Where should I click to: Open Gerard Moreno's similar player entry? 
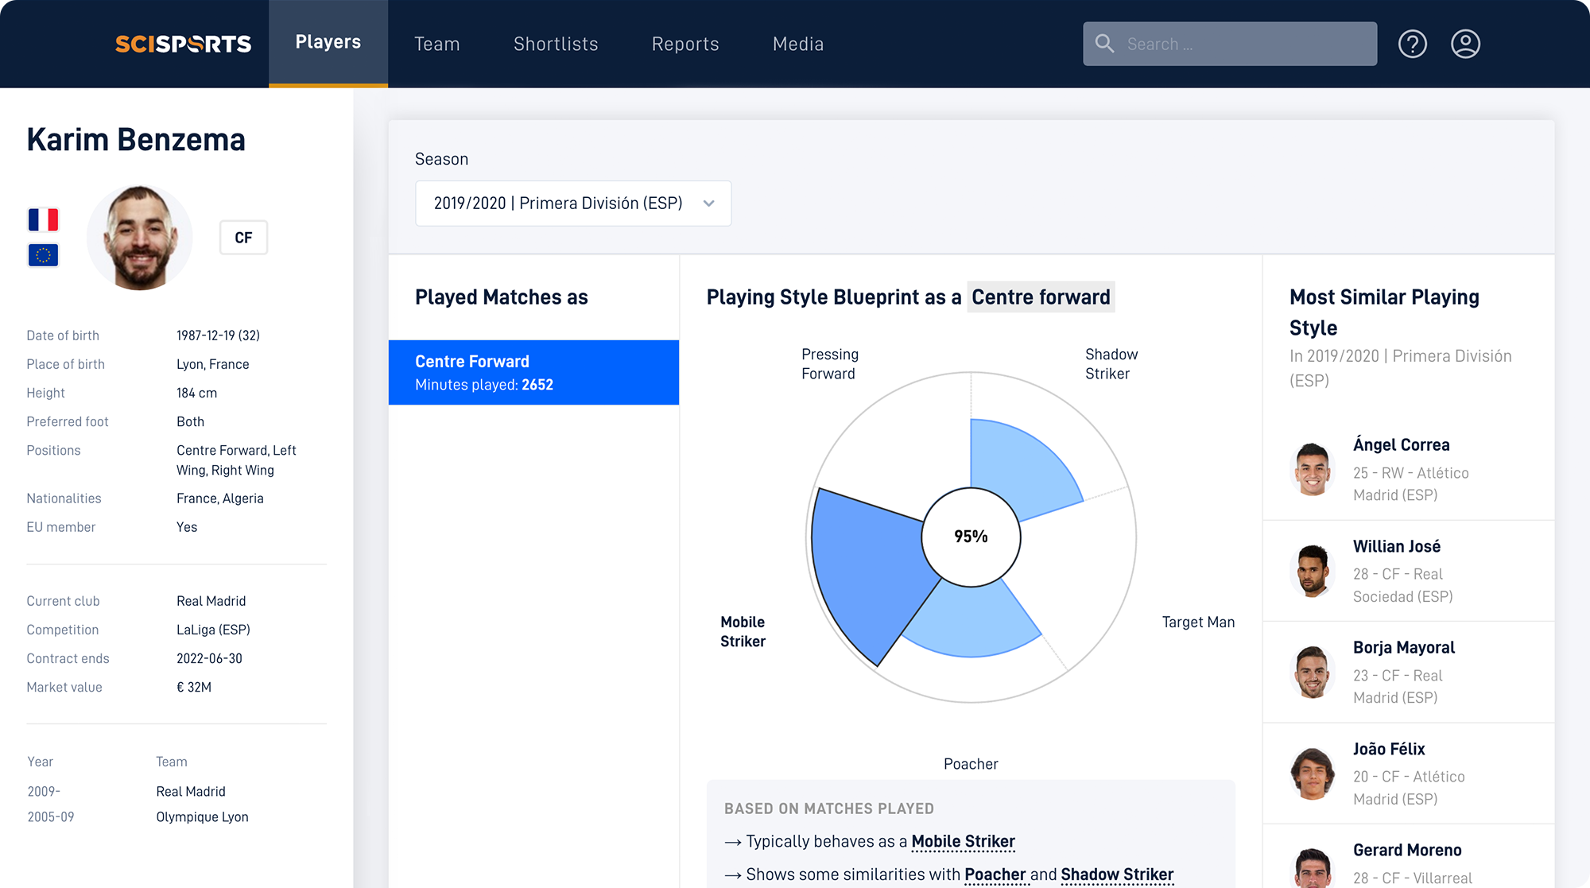[x=1409, y=857]
